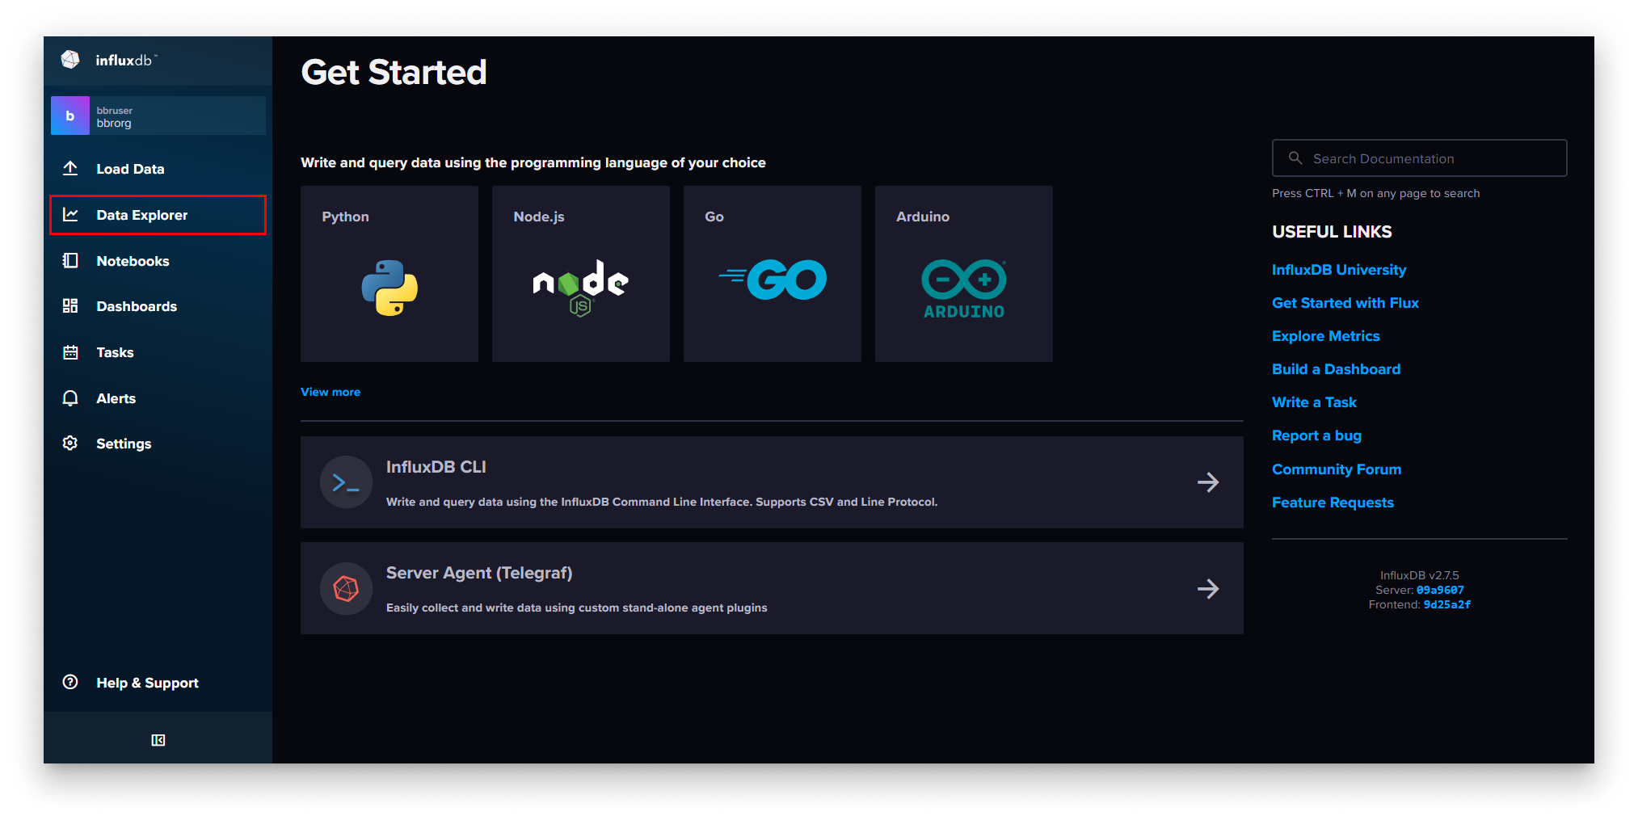Open InfluxDB University
Image resolution: width=1638 pixels, height=816 pixels.
pyautogui.click(x=1339, y=269)
